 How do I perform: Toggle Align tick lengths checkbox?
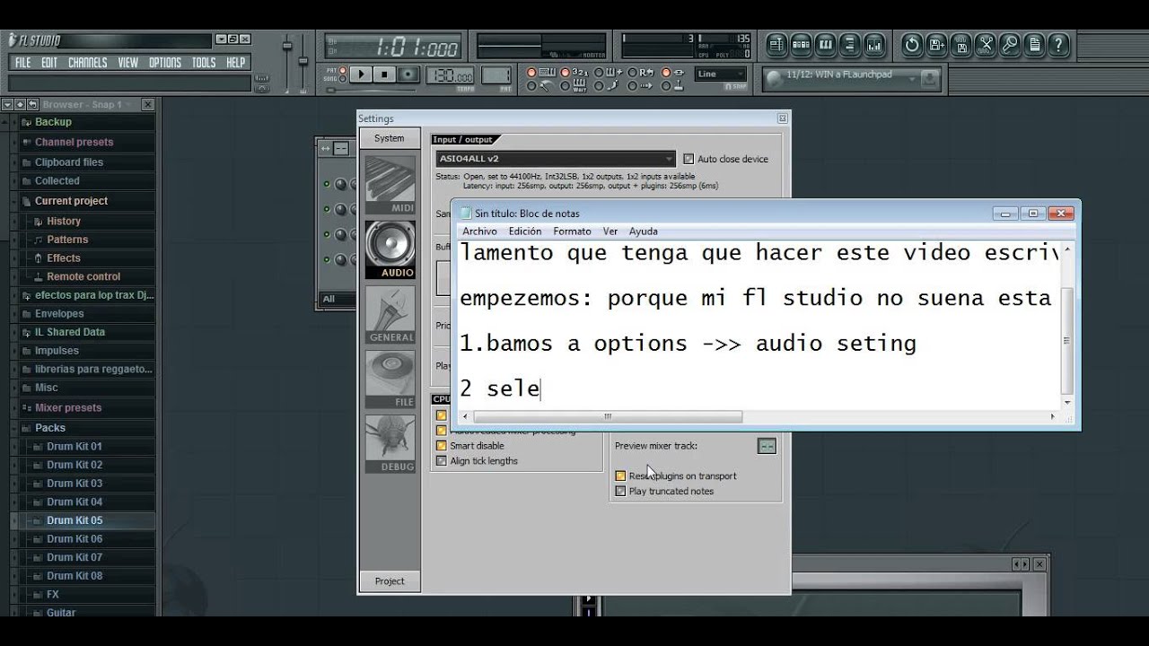point(441,461)
